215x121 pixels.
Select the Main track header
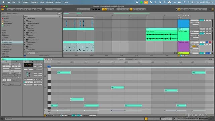(183, 53)
